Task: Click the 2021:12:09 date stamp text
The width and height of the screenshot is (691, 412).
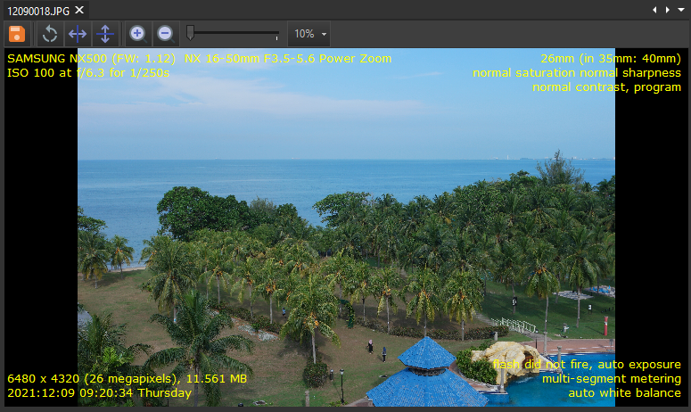Action: (x=98, y=392)
